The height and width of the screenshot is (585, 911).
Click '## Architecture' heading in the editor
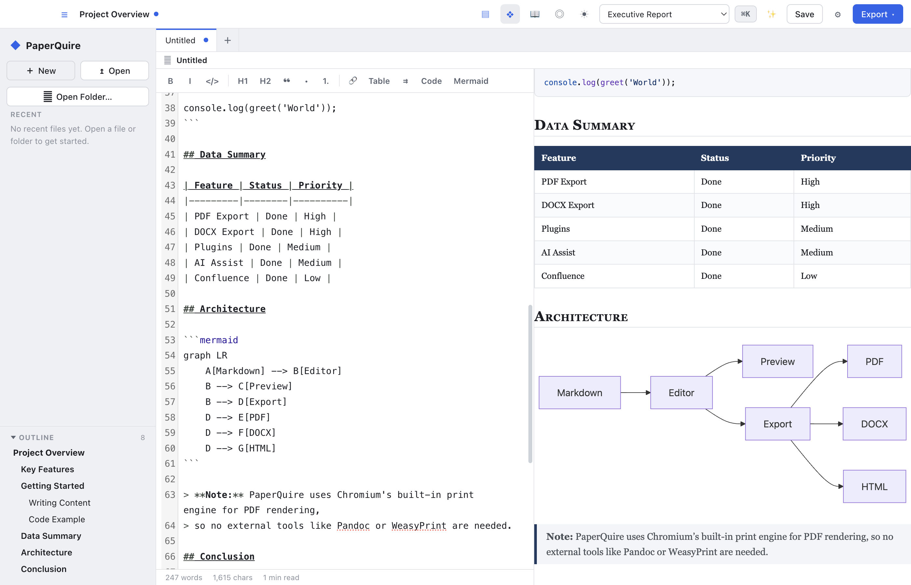tap(224, 309)
